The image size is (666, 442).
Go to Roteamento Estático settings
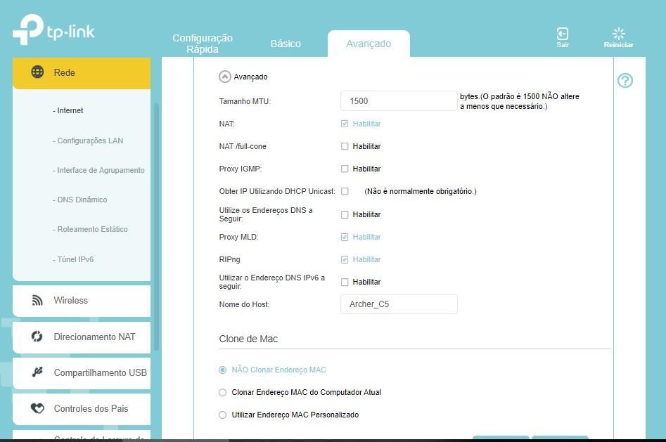(92, 230)
